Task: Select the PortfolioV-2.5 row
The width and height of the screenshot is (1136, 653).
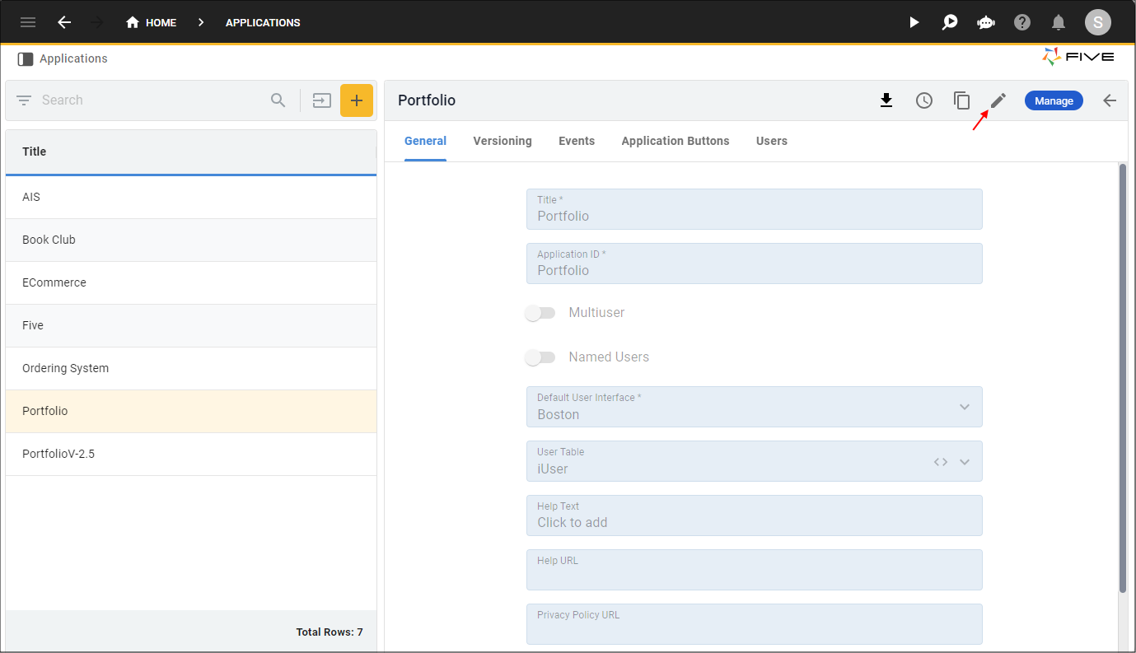Action: coord(191,455)
